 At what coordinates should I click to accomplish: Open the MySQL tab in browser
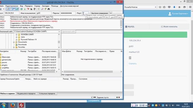coord(130,27)
